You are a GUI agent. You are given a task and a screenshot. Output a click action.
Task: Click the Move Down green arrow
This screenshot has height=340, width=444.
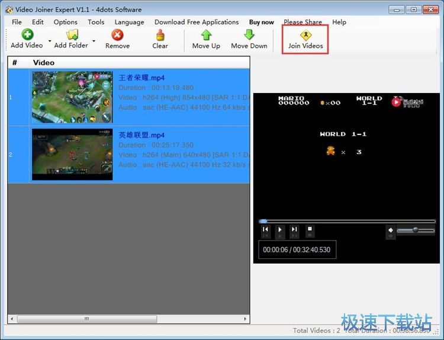click(x=249, y=35)
